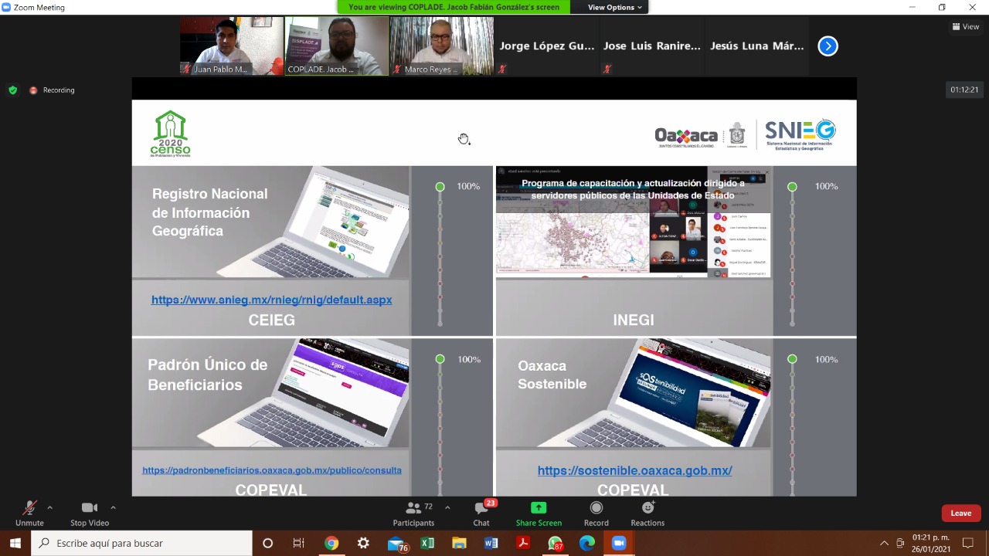Click the Oaxaca logo
989x556 pixels.
[x=686, y=137]
